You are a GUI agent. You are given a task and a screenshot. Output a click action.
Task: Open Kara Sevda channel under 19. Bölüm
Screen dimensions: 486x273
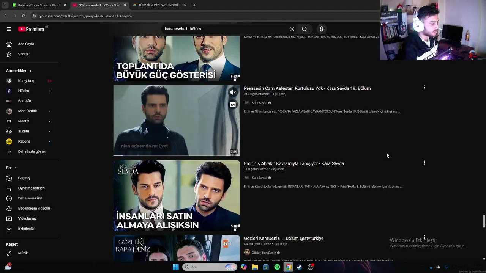259,103
